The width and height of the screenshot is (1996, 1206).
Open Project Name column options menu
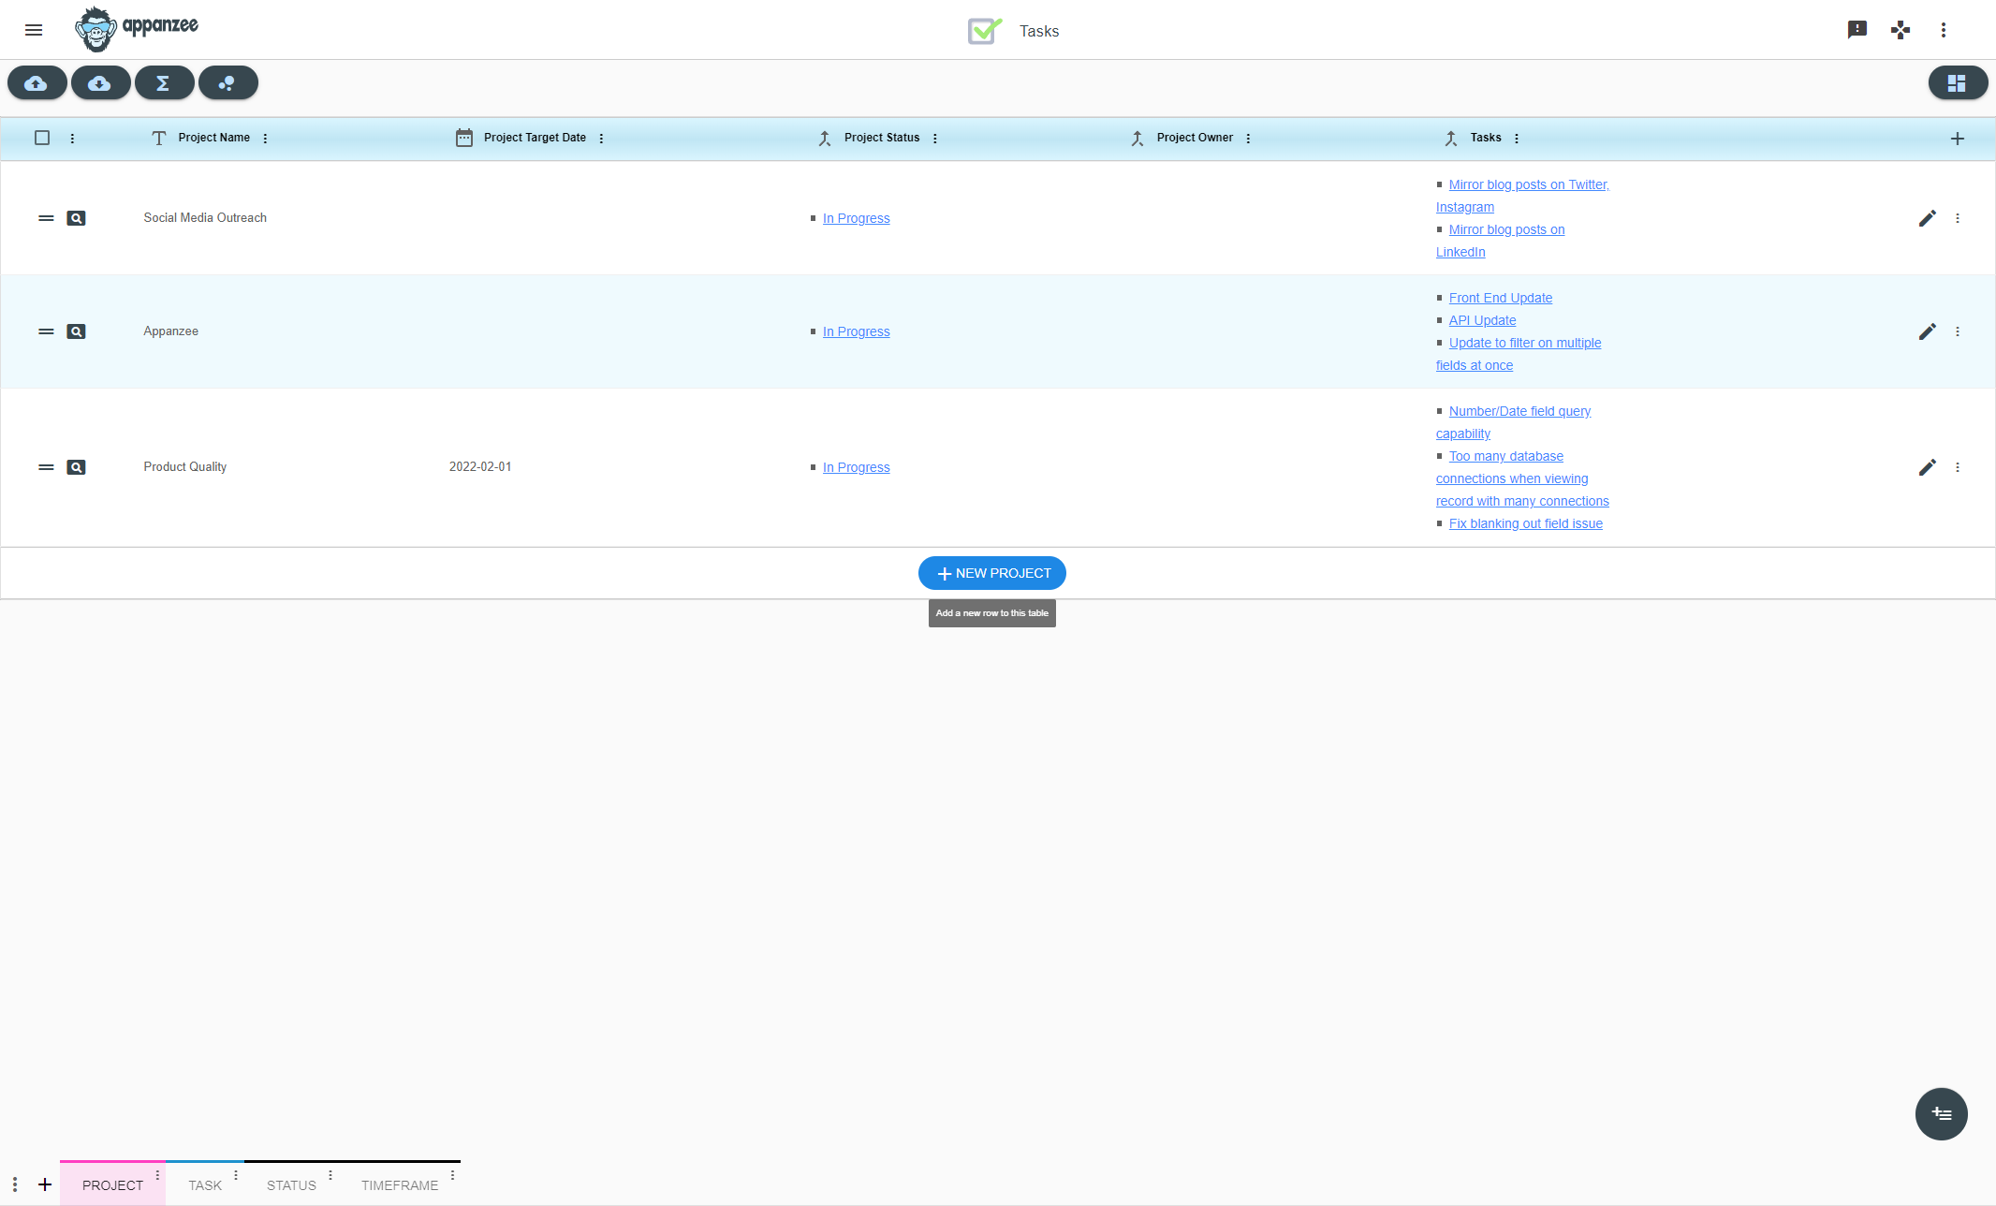[266, 139]
